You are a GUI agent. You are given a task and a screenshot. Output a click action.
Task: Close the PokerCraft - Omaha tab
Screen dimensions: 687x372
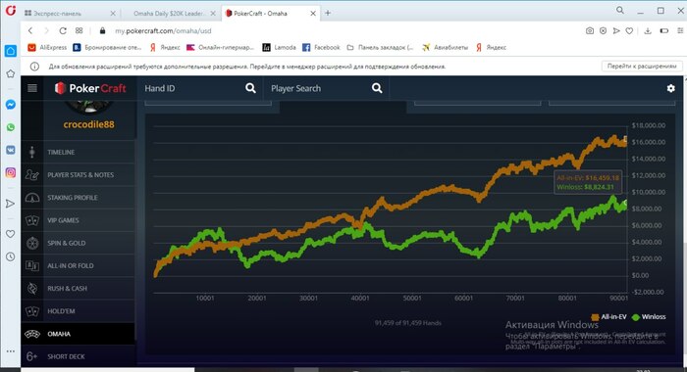pos(313,14)
